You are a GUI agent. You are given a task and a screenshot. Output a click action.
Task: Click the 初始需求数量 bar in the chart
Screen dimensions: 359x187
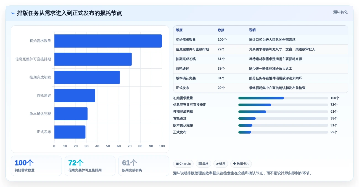(x=108, y=41)
